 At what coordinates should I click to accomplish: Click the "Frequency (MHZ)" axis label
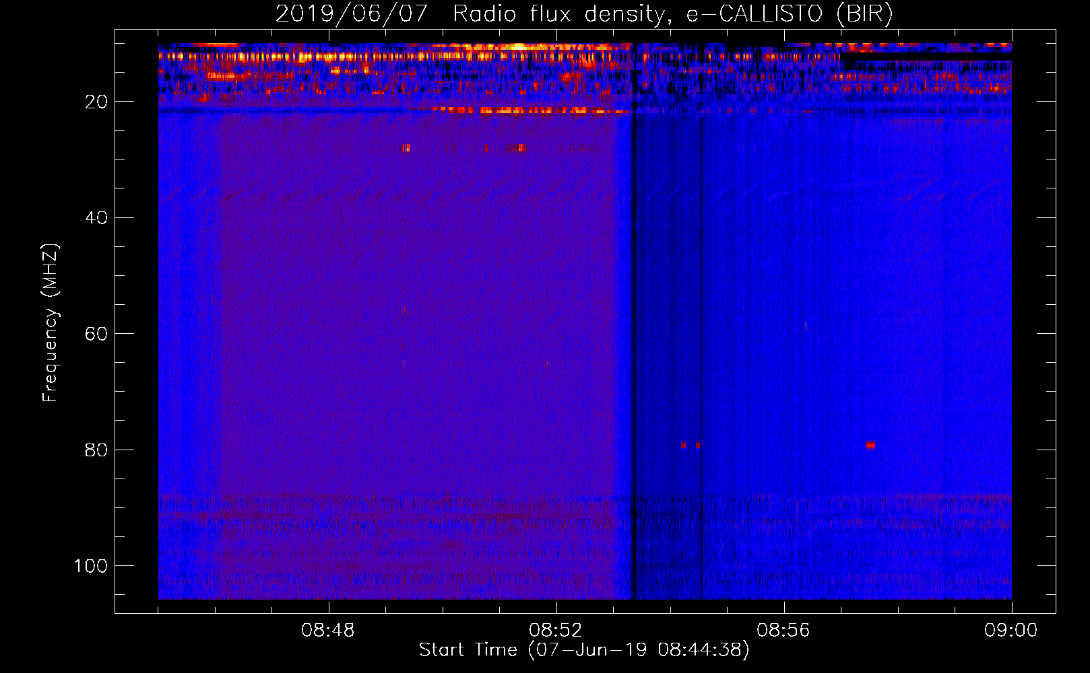click(x=51, y=323)
